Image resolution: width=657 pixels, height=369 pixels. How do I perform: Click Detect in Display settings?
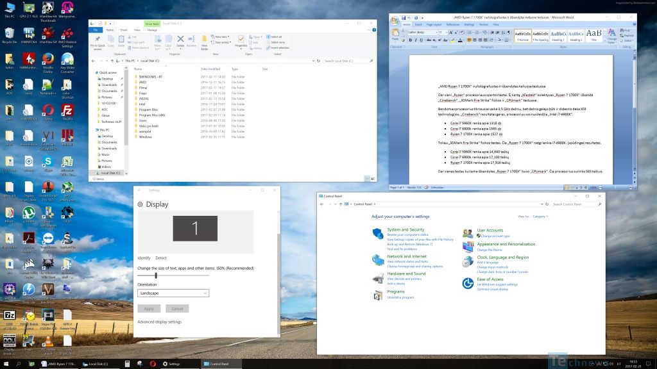tap(161, 258)
